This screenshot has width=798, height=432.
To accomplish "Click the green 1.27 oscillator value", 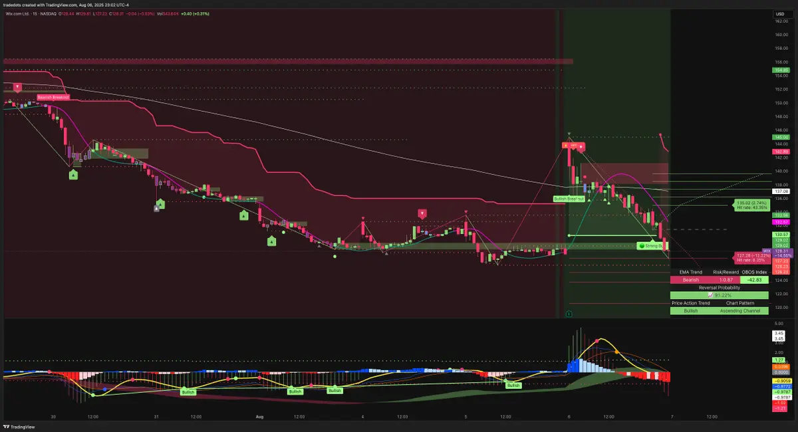I will coord(779,360).
